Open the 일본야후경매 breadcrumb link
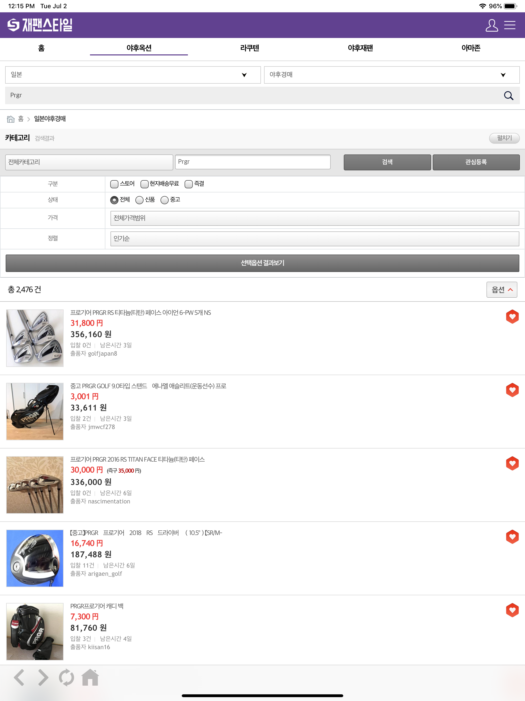The height and width of the screenshot is (701, 525). pyautogui.click(x=50, y=119)
